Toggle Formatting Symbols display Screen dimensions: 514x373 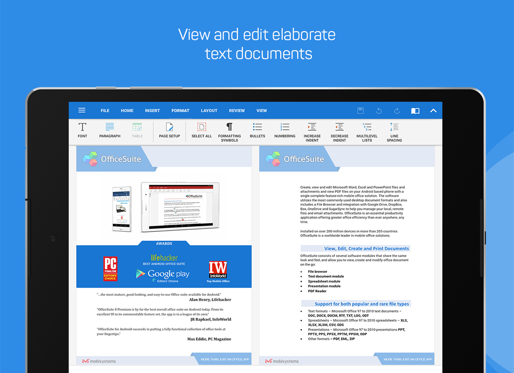point(229,132)
